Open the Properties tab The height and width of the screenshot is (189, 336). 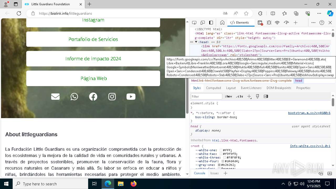(x=303, y=88)
